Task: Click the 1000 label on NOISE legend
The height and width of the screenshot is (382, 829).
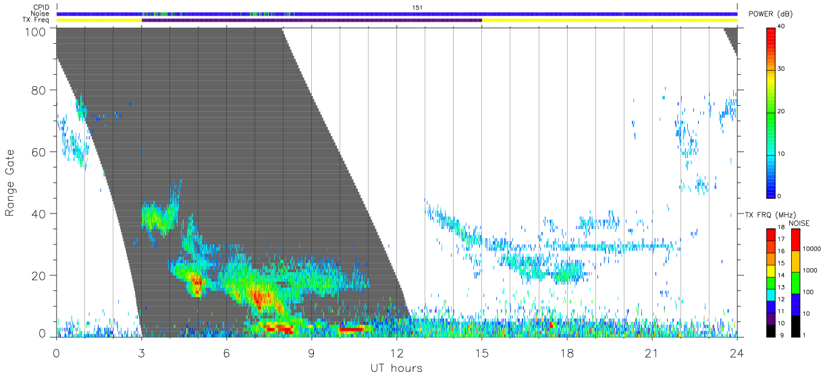Action: (x=809, y=271)
